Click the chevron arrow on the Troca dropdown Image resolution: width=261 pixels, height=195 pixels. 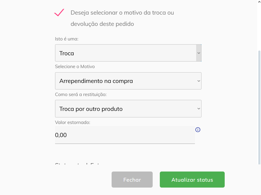point(199,53)
